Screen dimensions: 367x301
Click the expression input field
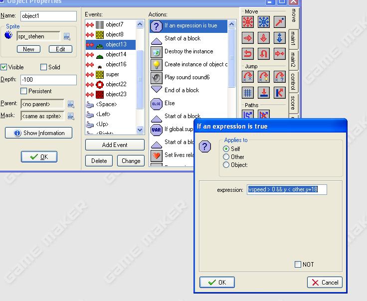pyautogui.click(x=287, y=190)
